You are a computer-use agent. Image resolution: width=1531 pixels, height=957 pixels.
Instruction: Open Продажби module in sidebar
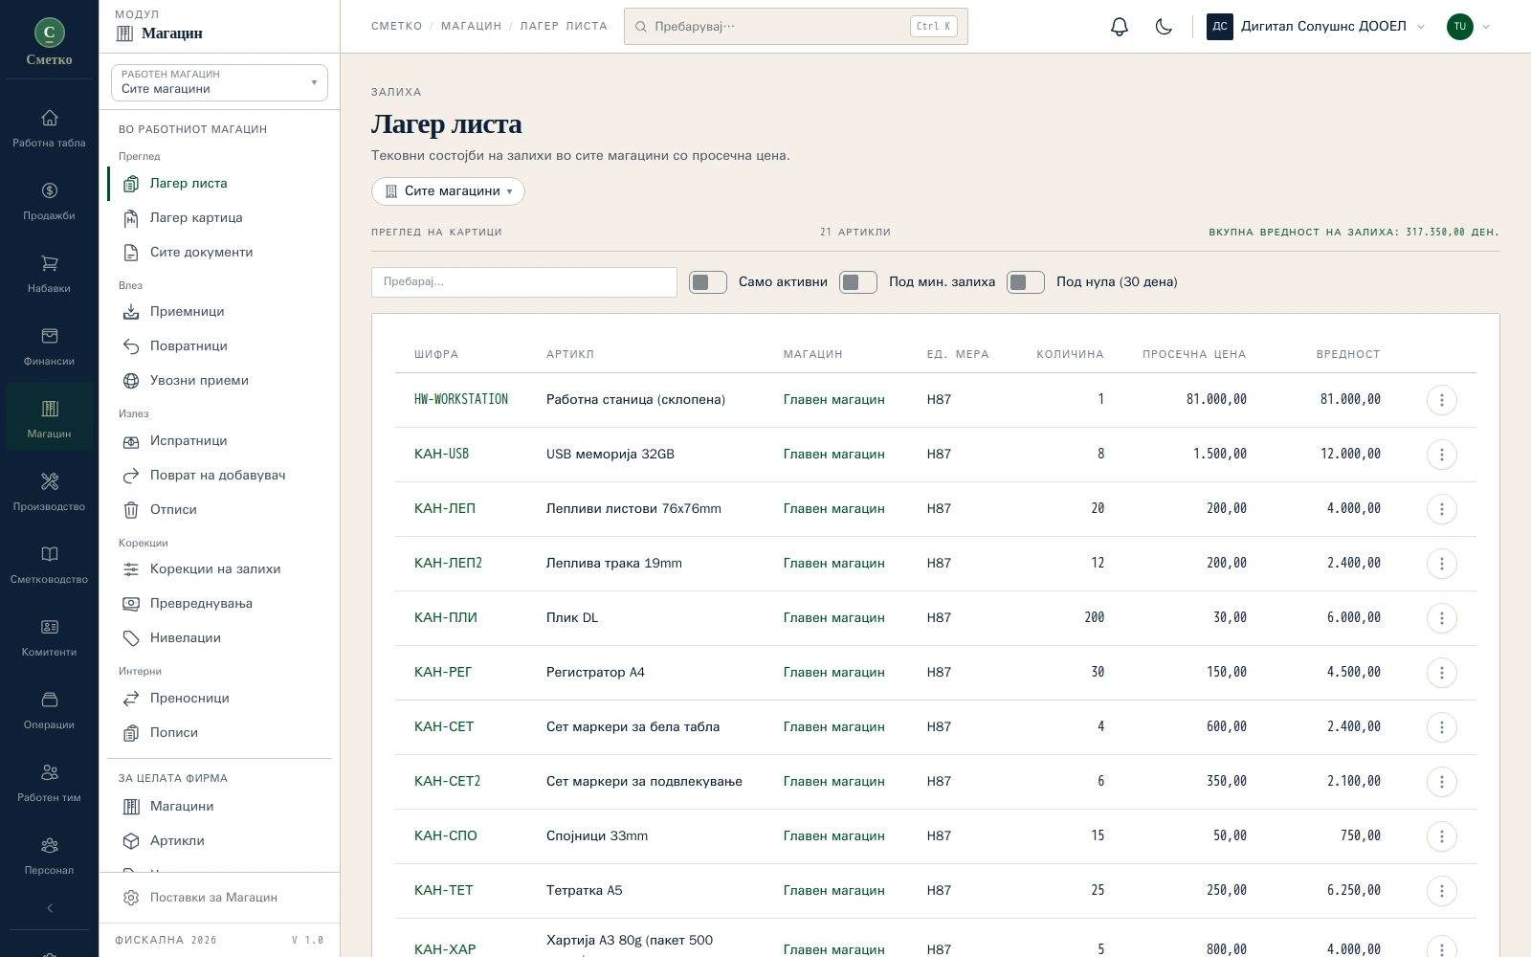(x=49, y=201)
